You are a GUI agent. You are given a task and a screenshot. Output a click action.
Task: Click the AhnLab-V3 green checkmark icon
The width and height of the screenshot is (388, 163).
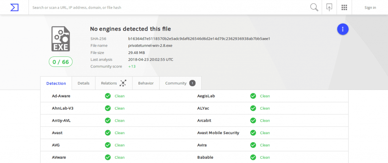[108, 108]
